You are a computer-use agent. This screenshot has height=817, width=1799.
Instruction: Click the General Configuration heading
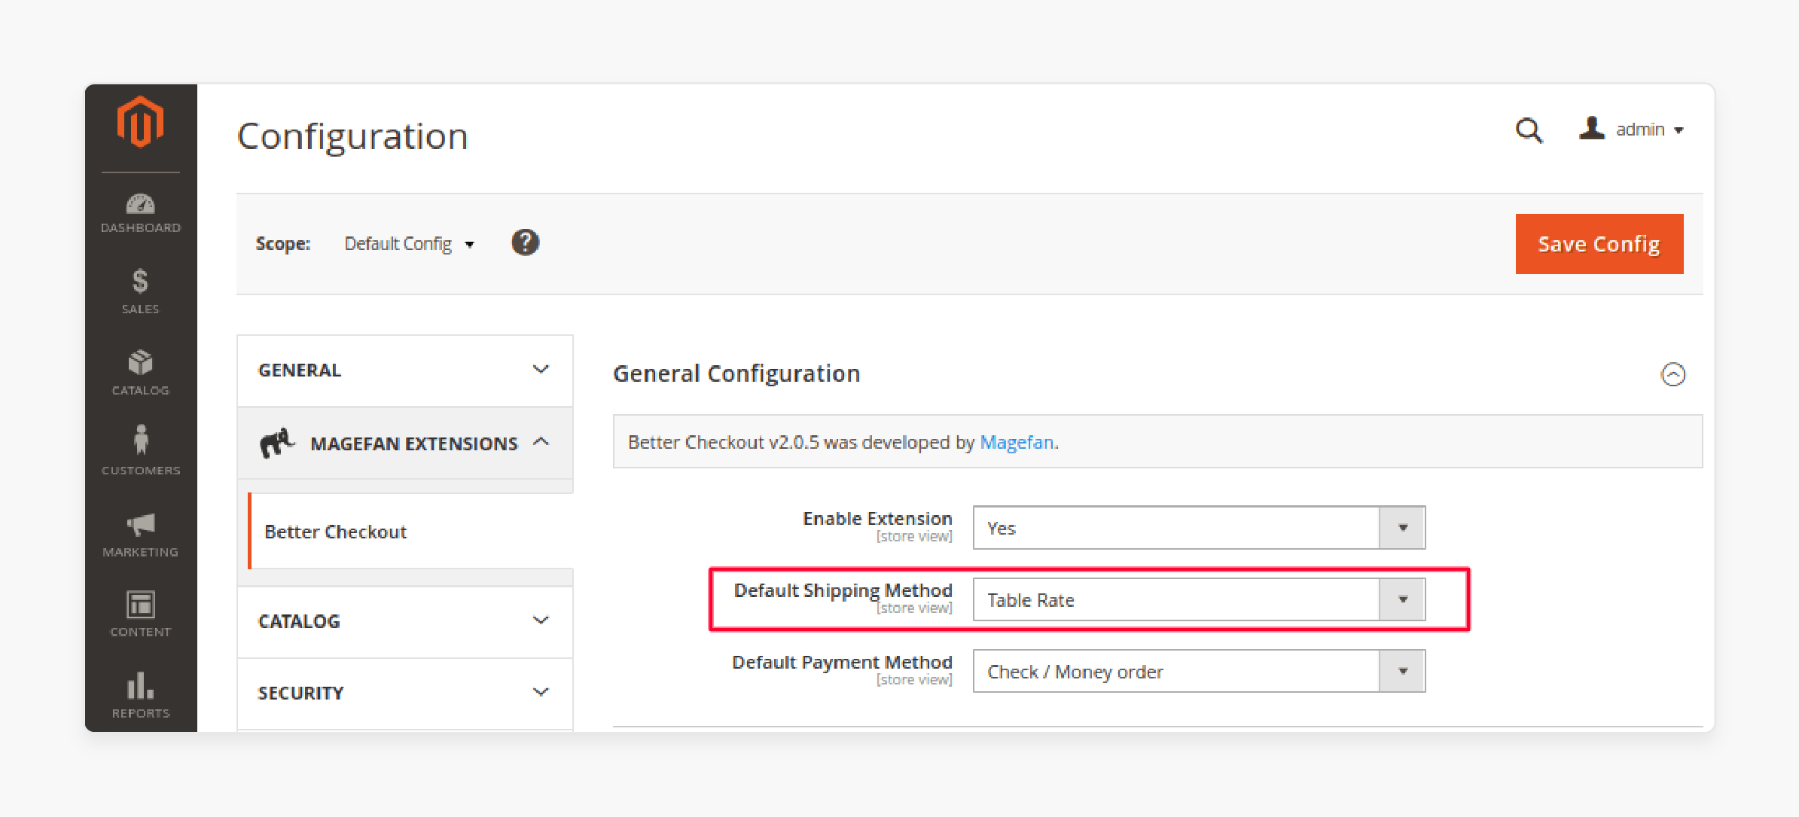coord(736,373)
